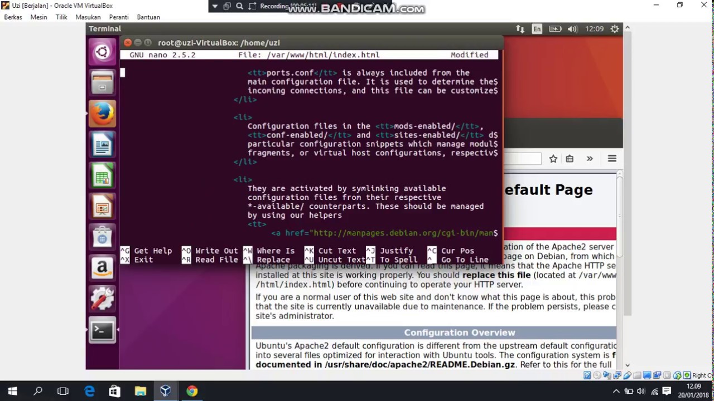Open the Masukan menu

click(88, 17)
